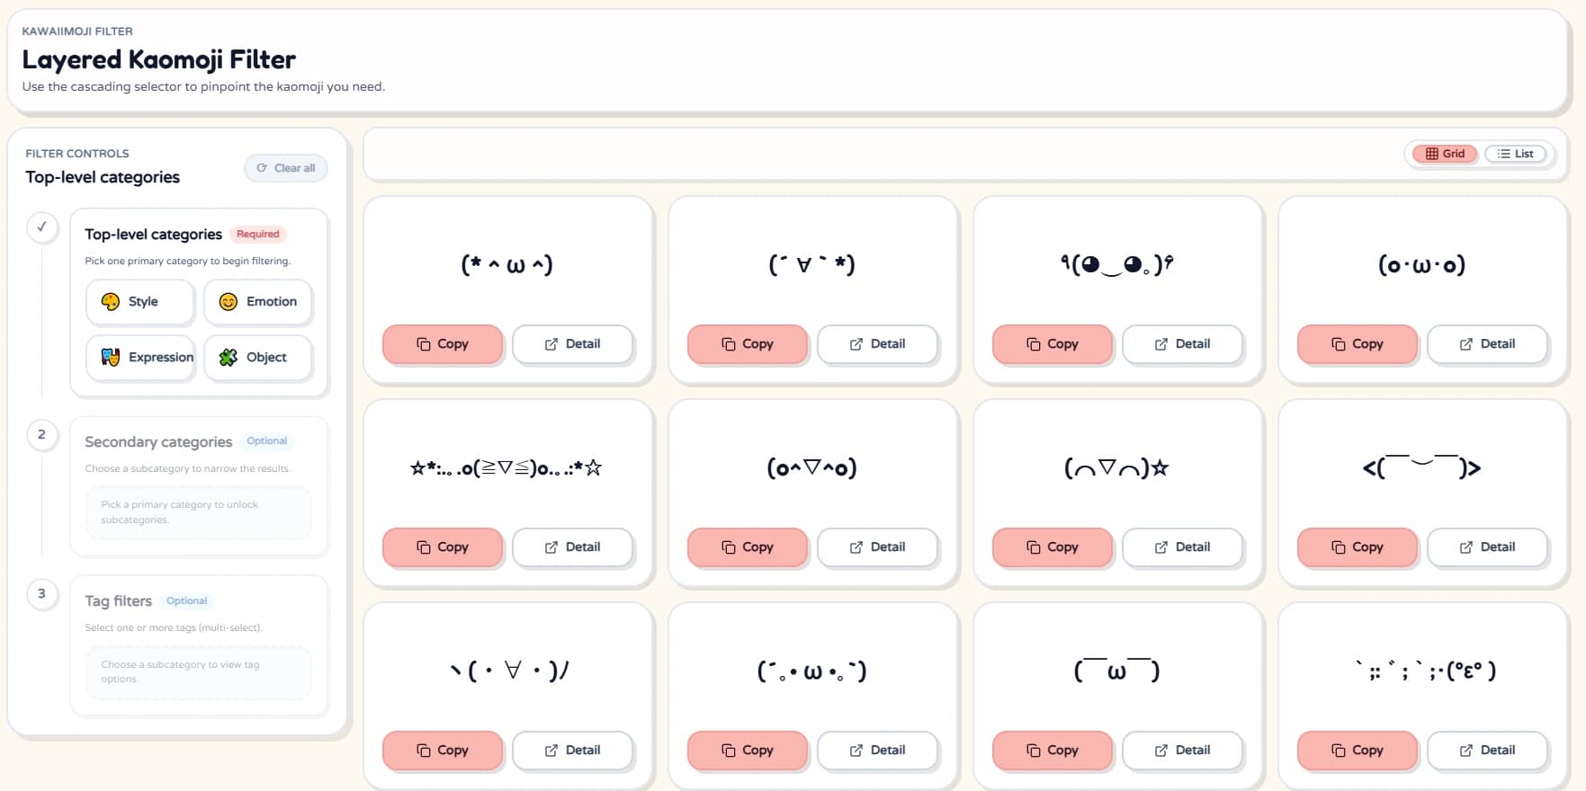Open Detail for the (´｡• ω •｡`) kaomoji

(877, 751)
